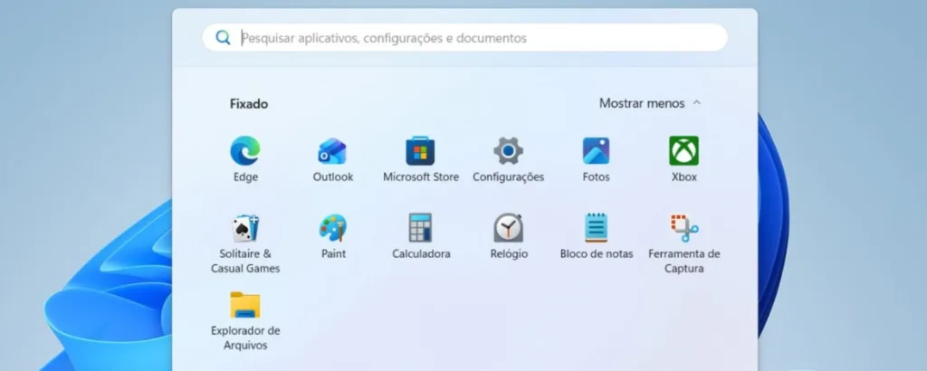Click the Fixado section heading

(x=249, y=104)
